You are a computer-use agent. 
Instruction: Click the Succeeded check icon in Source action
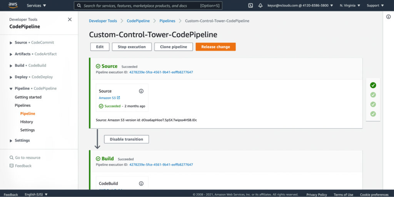click(101, 106)
